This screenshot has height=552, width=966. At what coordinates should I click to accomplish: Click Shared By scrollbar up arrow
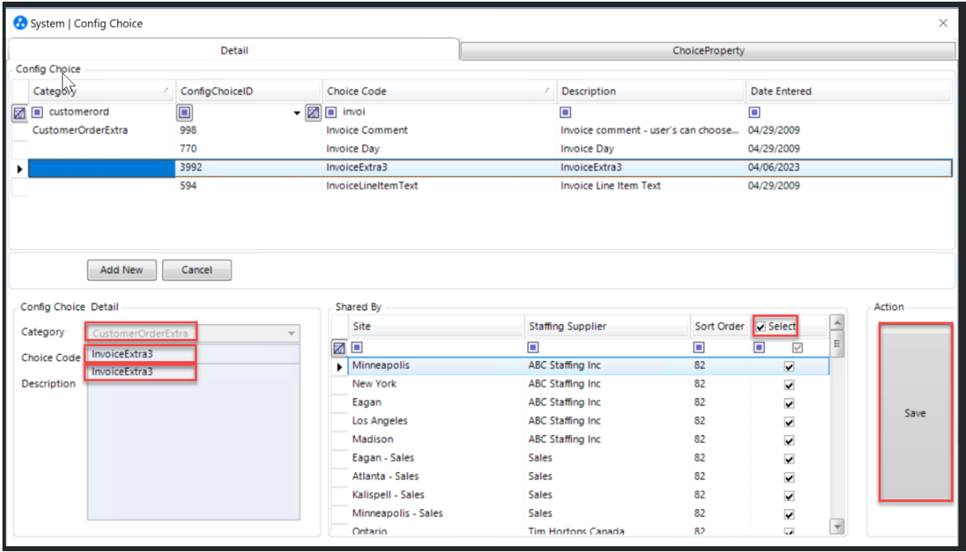[x=837, y=322]
